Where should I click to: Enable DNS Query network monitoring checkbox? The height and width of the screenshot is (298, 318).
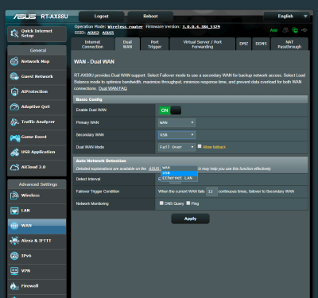pyautogui.click(x=161, y=203)
